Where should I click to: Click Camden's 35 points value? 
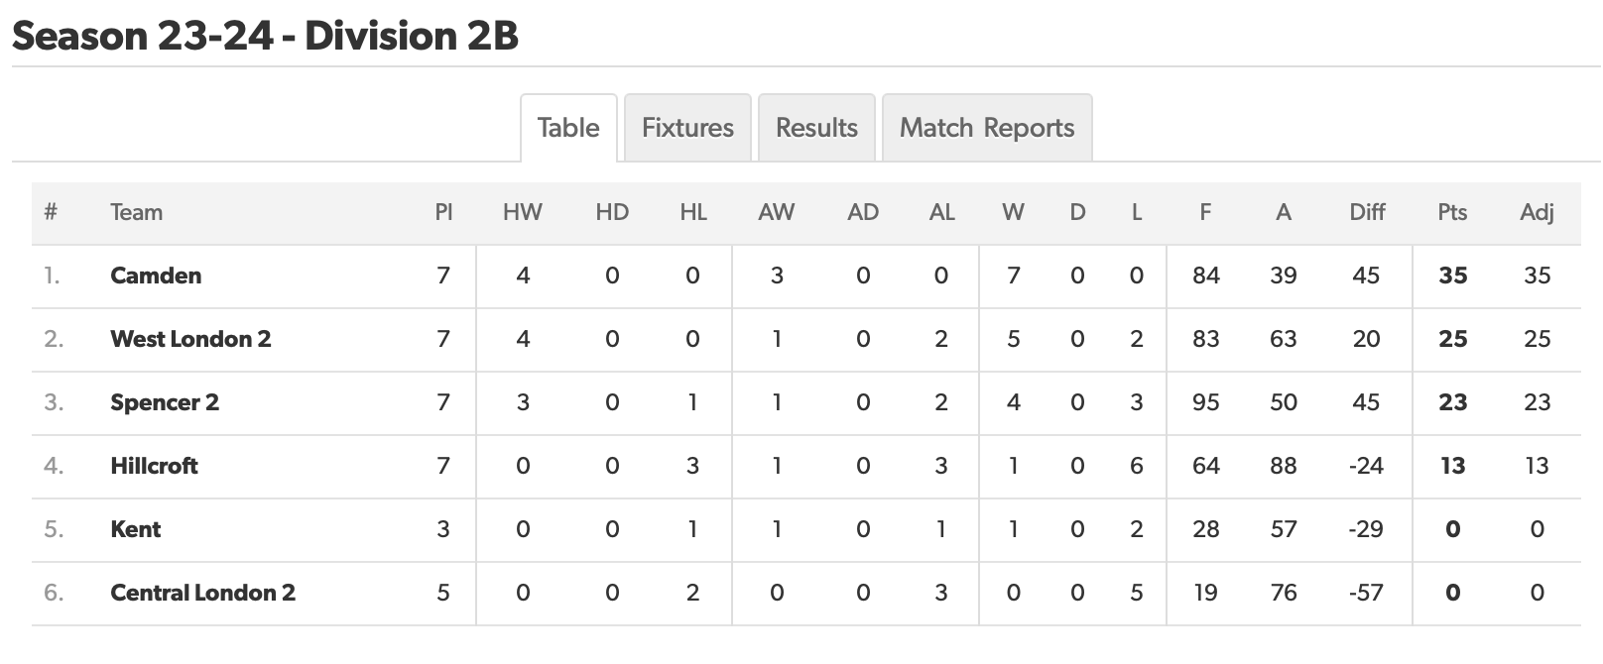[1452, 276]
